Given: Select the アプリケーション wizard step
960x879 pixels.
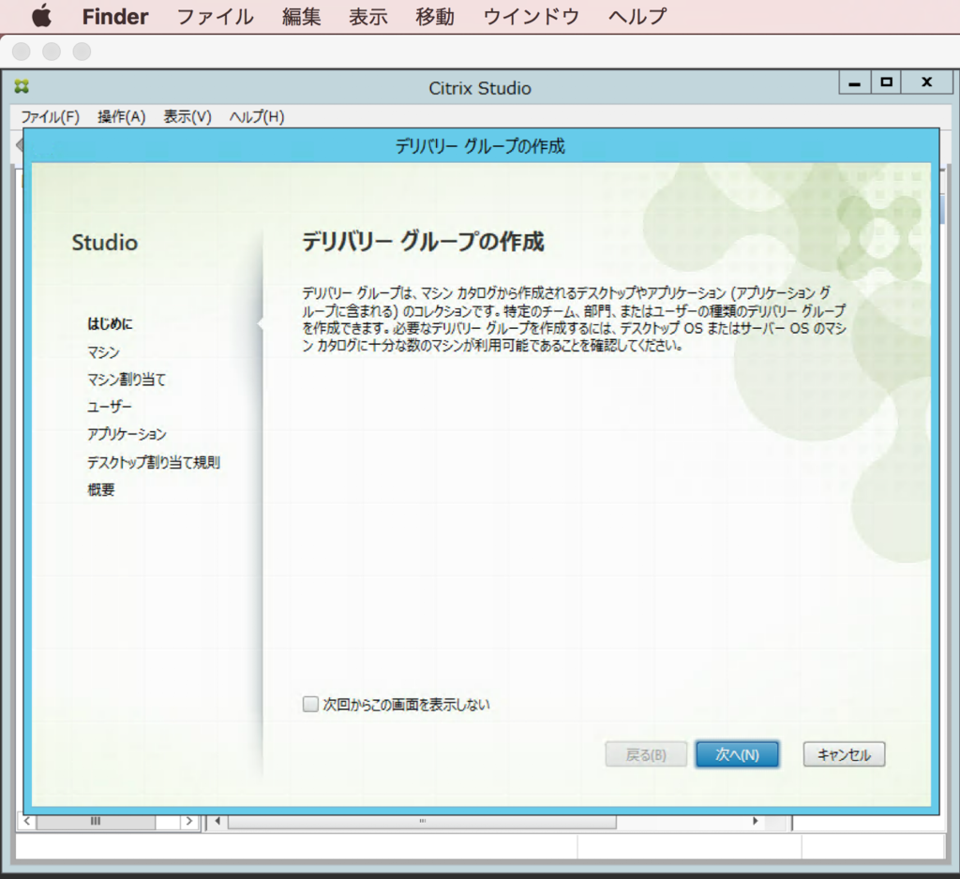Looking at the screenshot, I should [x=127, y=434].
